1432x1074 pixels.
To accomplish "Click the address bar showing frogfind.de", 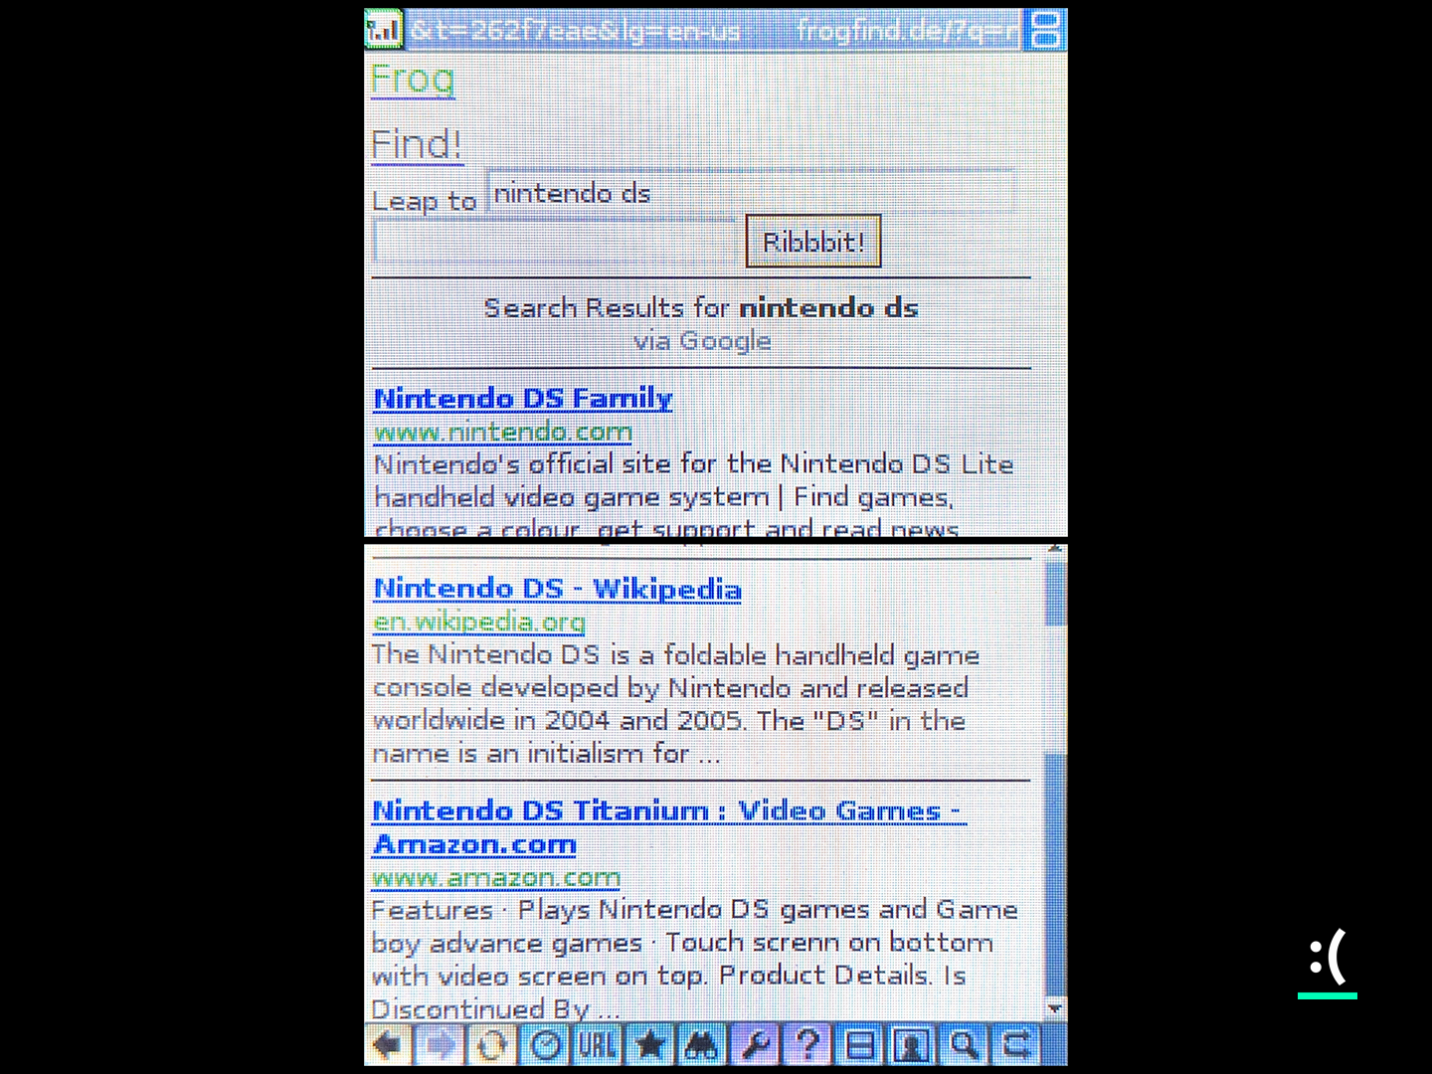I will pos(715,30).
